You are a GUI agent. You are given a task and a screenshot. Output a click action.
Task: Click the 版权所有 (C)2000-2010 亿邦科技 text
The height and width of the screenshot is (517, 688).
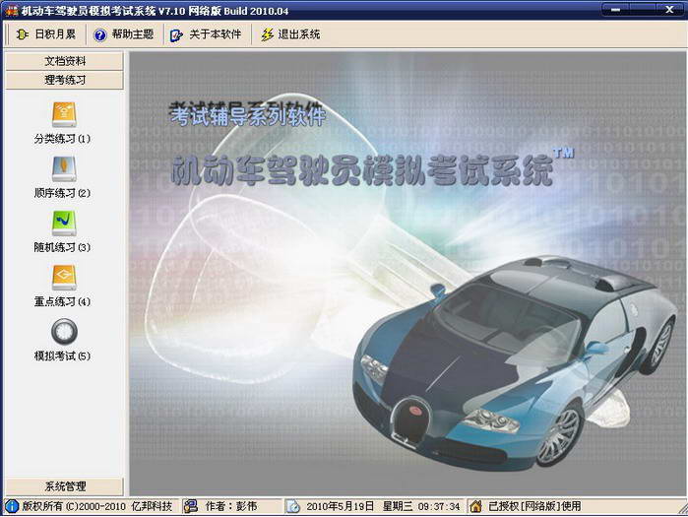click(x=97, y=506)
